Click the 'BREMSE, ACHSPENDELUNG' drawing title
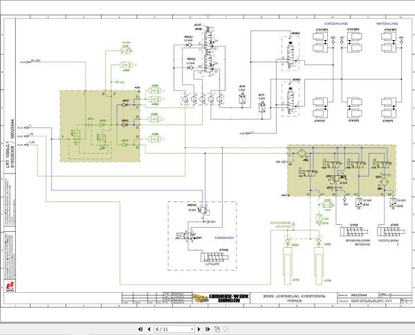Screen dimensions: 415x335 tap(295, 296)
